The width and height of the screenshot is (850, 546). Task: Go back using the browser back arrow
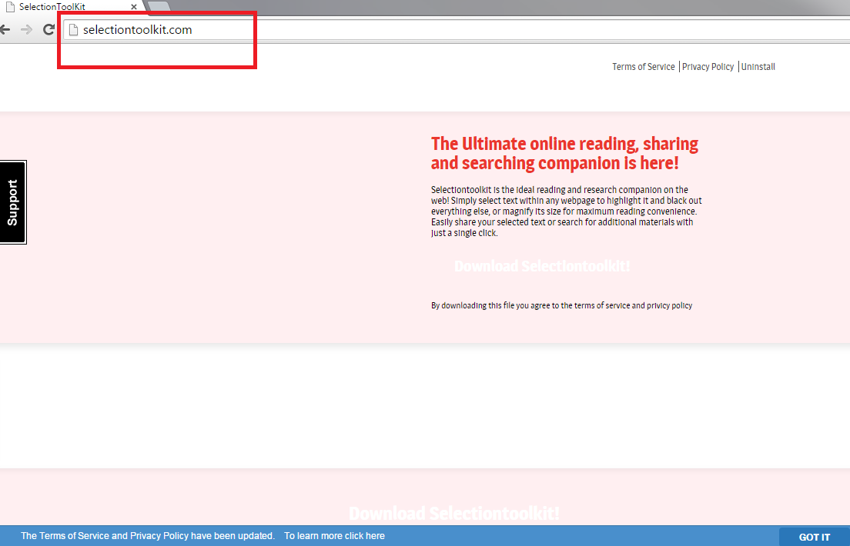[x=5, y=30]
